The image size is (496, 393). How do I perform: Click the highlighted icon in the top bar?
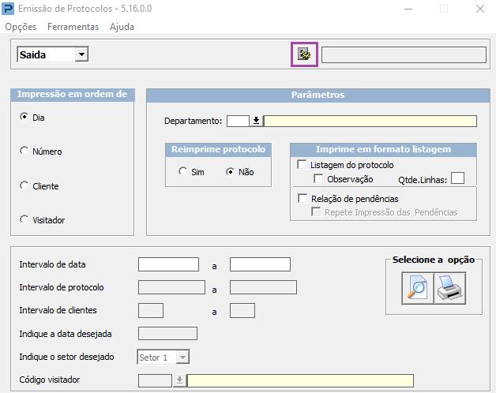point(304,54)
